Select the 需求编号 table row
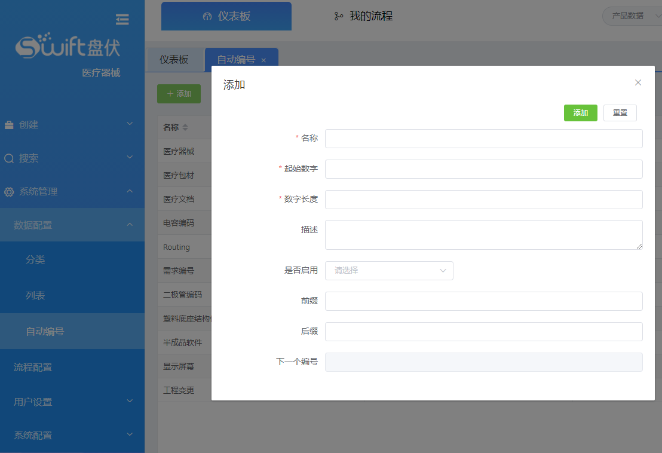This screenshot has width=662, height=453. tap(185, 271)
